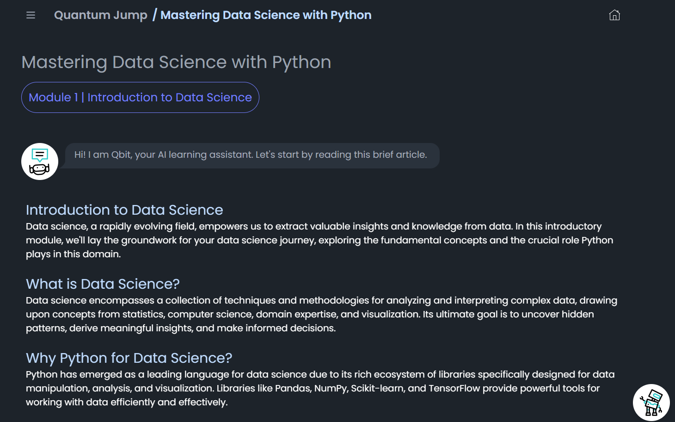
Task: Click the paragraph starting 'Data science encompasses'
Action: pos(321,314)
